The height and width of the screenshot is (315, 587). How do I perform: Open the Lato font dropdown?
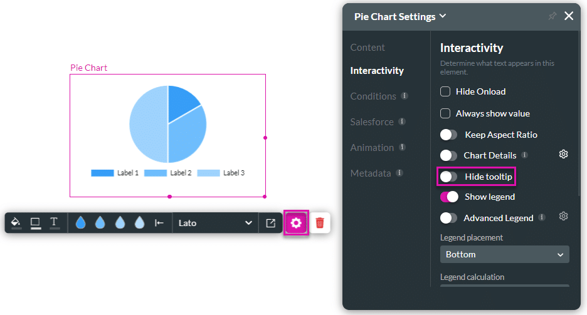pyautogui.click(x=215, y=223)
